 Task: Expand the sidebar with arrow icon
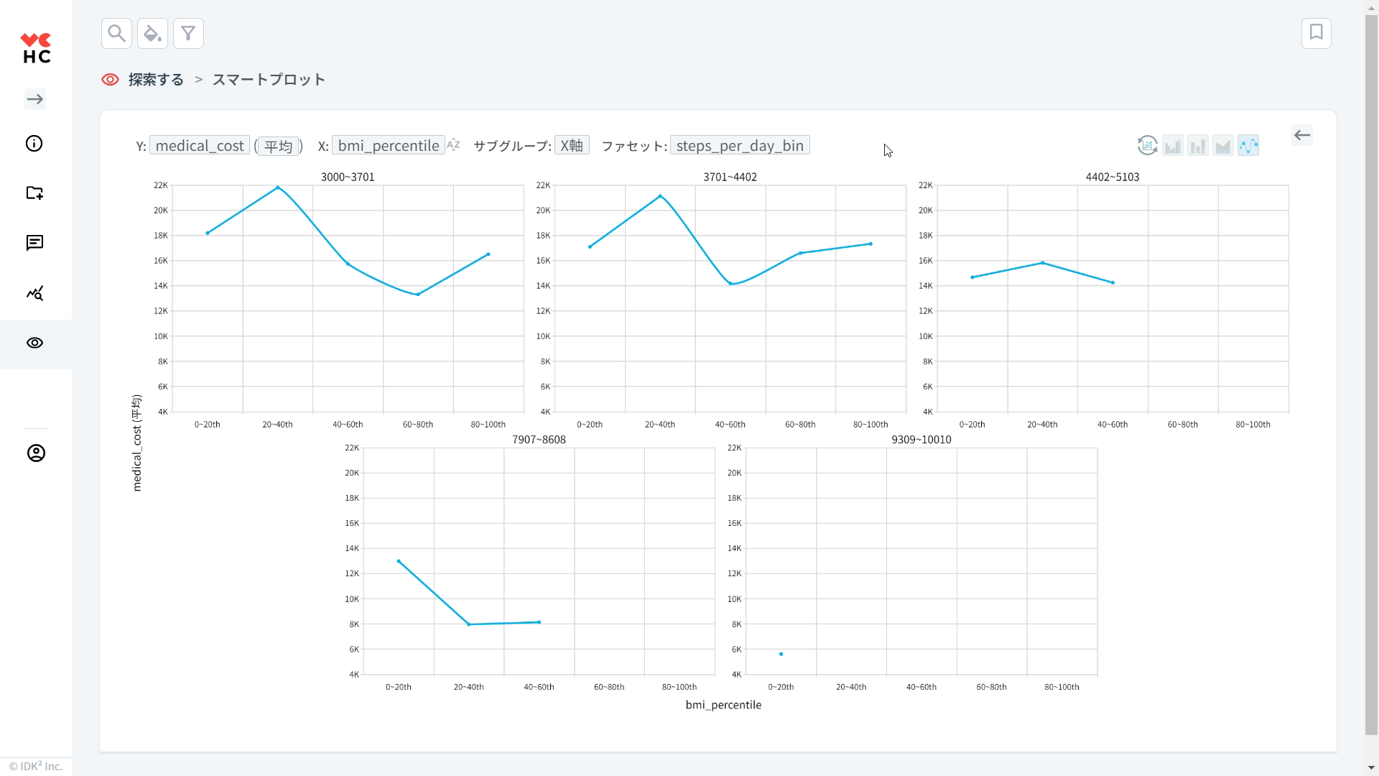tap(35, 99)
